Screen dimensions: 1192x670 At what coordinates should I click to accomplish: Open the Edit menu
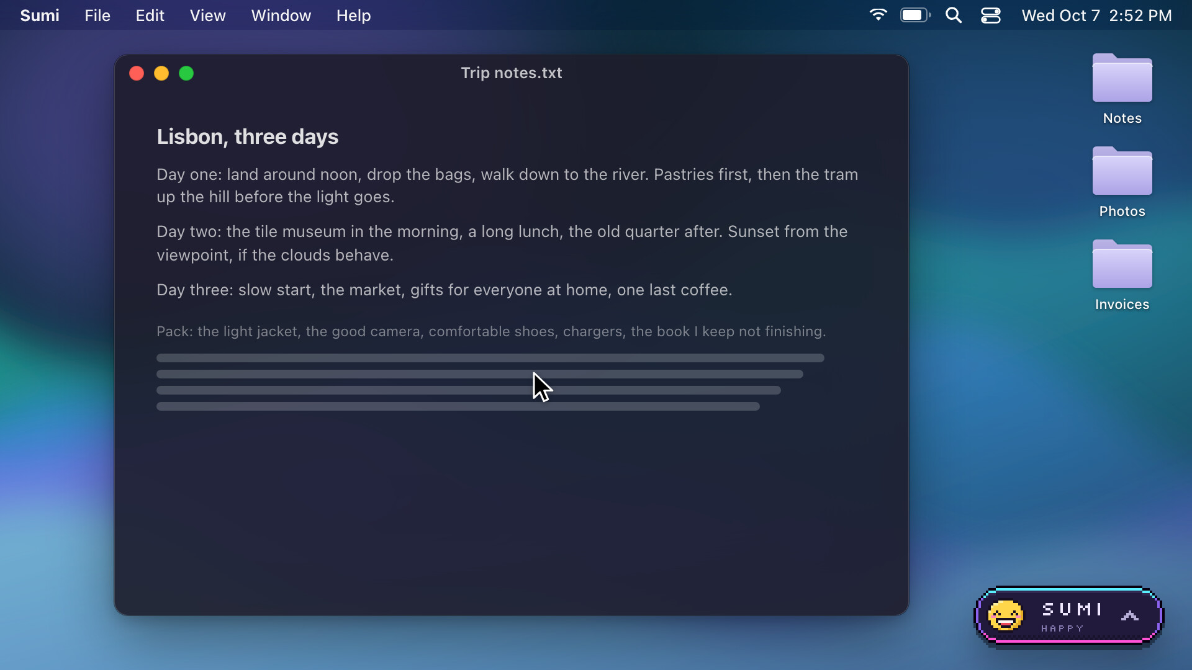[150, 16]
